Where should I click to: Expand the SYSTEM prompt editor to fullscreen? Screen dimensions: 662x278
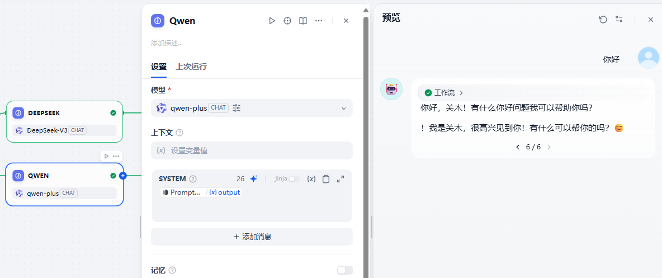click(341, 179)
